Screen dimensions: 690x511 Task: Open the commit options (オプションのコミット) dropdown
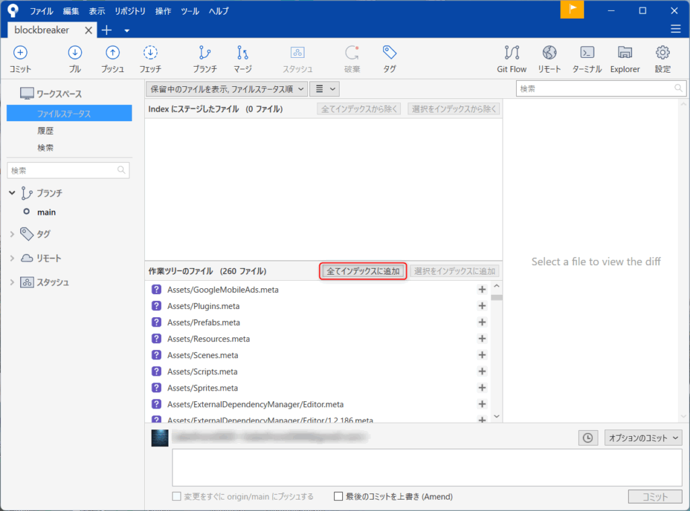[644, 438]
